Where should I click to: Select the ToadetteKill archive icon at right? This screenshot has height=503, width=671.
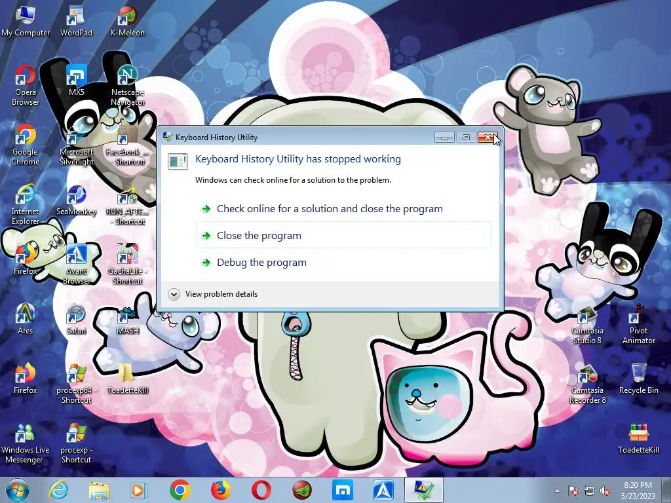click(638, 438)
